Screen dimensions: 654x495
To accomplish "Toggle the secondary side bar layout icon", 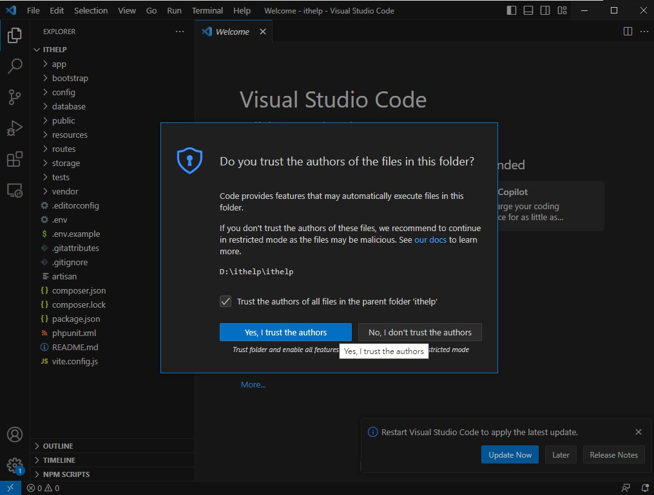I will tap(544, 10).
